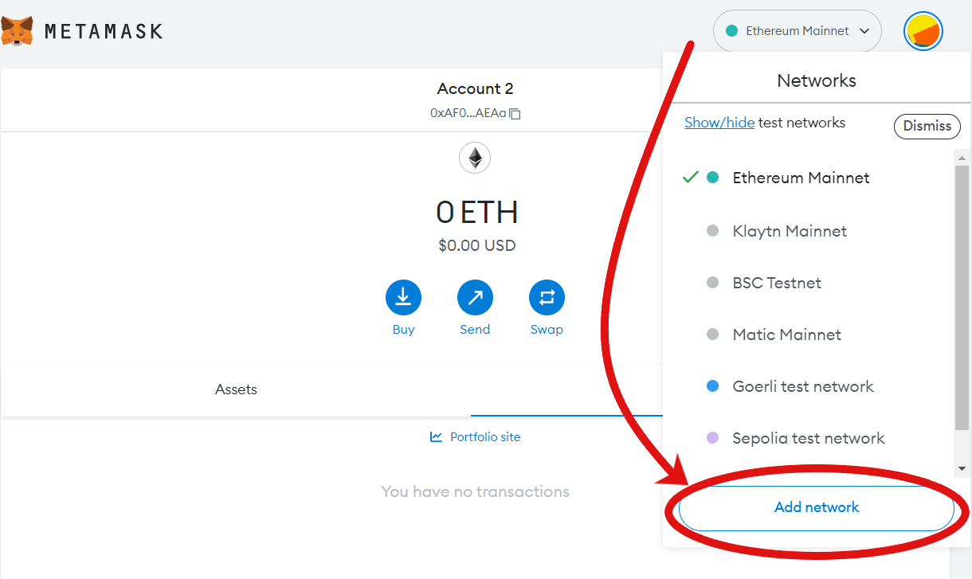
Task: Select Sepolia test network
Action: click(x=808, y=438)
